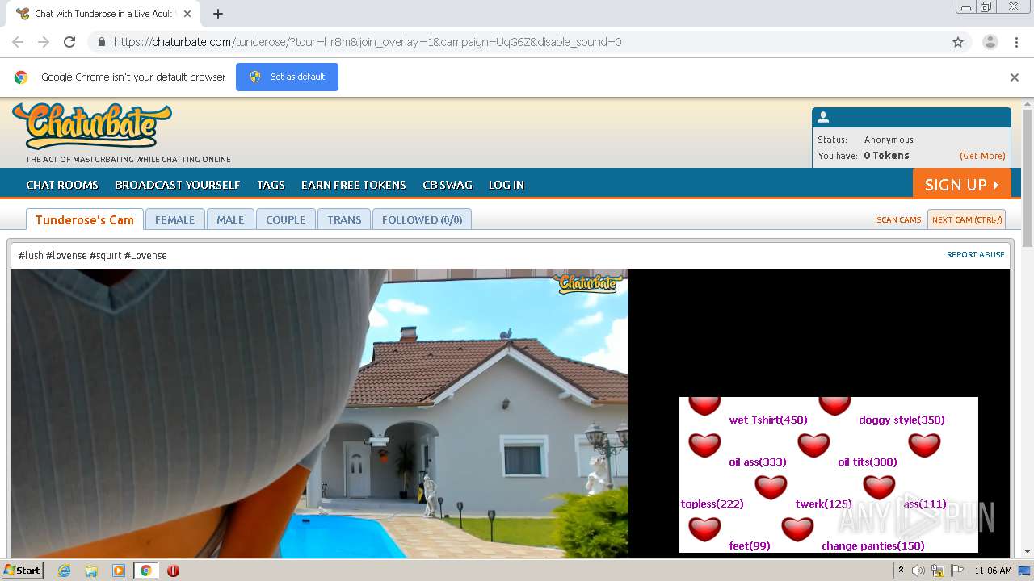Click the Chaturbate logo

[x=92, y=127]
